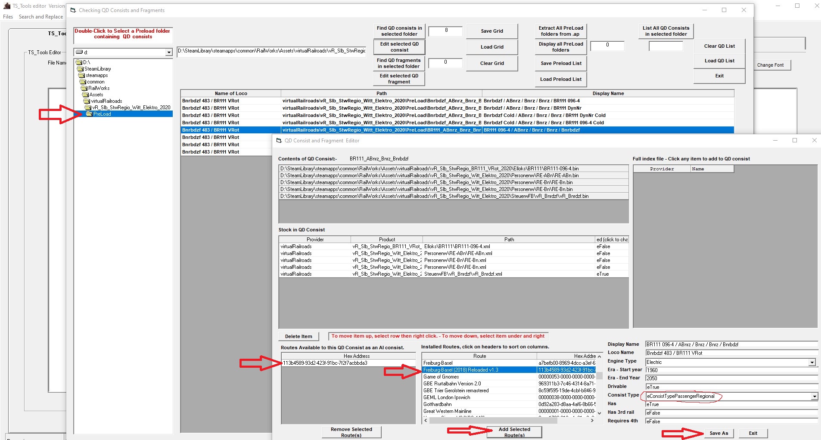The image size is (821, 440).
Task: Click the Load Grid button
Action: point(492,47)
